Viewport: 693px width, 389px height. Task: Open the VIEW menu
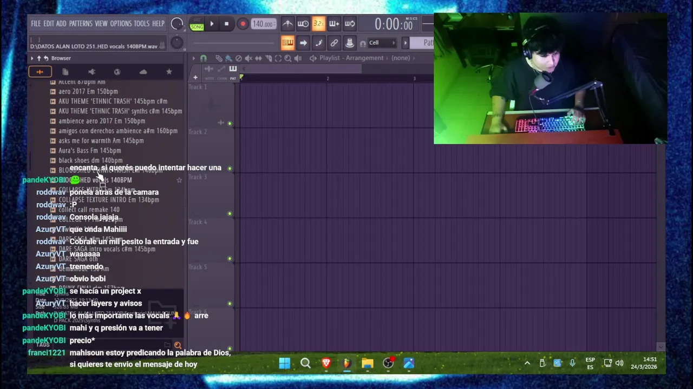101,24
